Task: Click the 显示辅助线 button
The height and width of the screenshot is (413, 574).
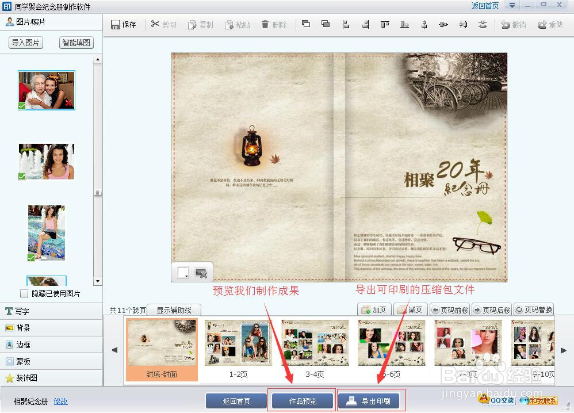Action: tap(174, 310)
